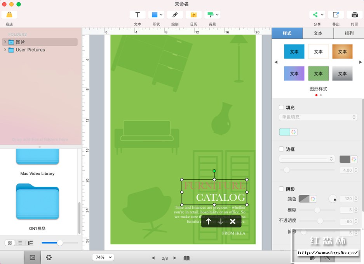Expand the User Pictures folder

coord(5,50)
